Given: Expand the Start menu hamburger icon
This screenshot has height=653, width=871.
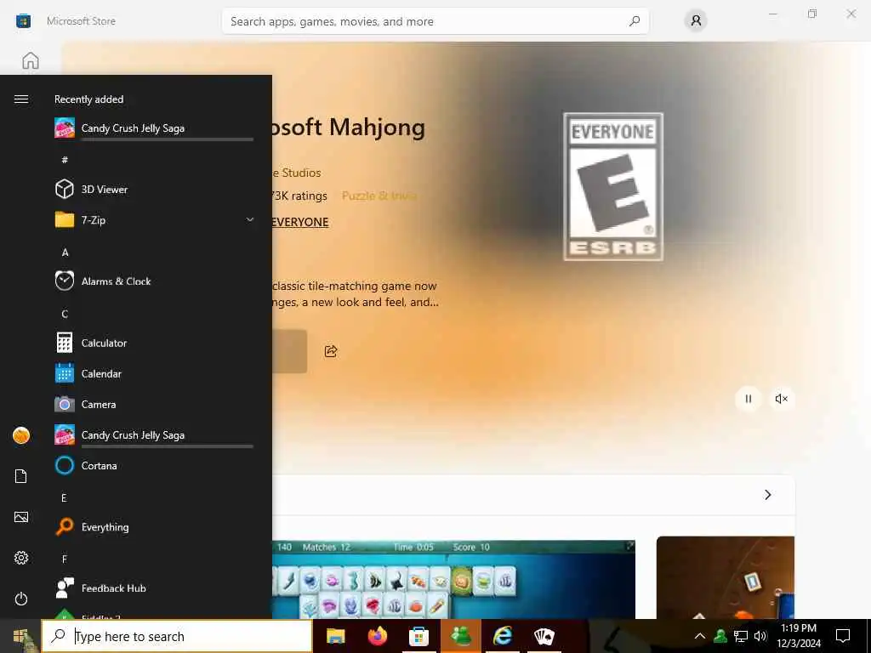Looking at the screenshot, I should [x=21, y=99].
